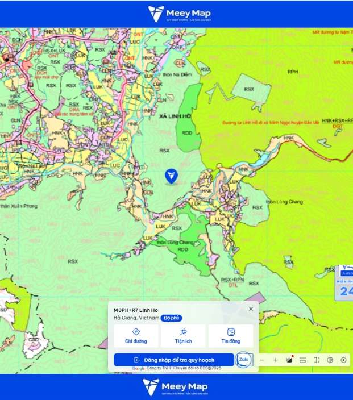Click the Độ phủ badge

coord(171,318)
